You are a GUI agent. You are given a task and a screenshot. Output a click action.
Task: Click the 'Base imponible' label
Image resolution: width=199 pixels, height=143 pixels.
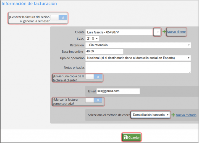pos(72,52)
